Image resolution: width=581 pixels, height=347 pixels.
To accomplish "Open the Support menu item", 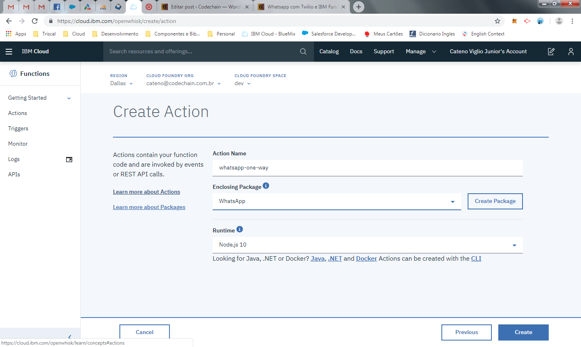I will pos(384,52).
